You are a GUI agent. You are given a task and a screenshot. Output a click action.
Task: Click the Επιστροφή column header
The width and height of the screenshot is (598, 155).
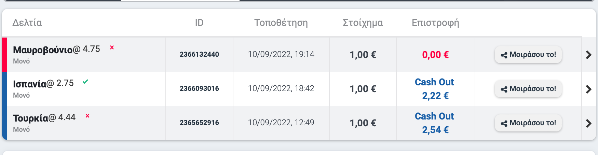click(435, 23)
